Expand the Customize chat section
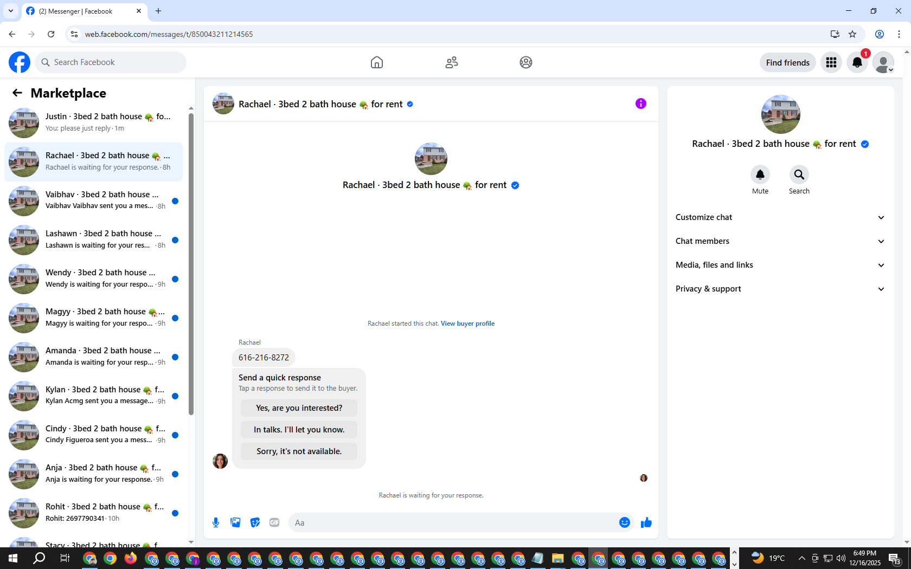 tap(780, 217)
